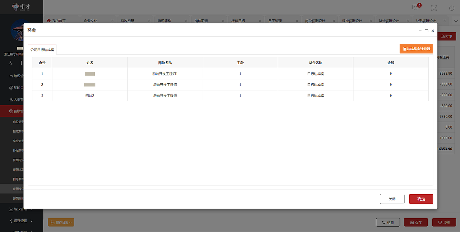Close the 企业文化 tab
Viewport: 460px width, 232px height.
112,21
